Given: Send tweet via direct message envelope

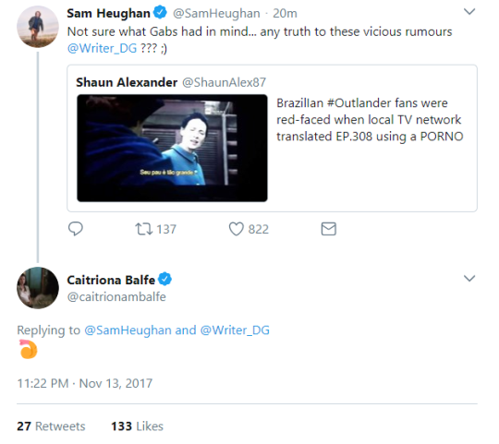Looking at the screenshot, I should [x=328, y=229].
